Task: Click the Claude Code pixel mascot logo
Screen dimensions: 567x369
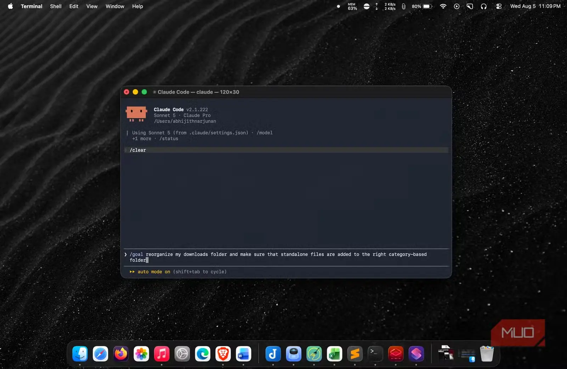Action: pyautogui.click(x=136, y=114)
